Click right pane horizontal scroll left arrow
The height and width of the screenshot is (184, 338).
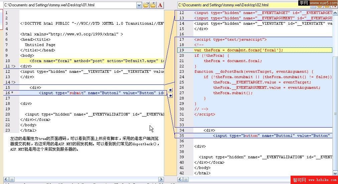180,179
